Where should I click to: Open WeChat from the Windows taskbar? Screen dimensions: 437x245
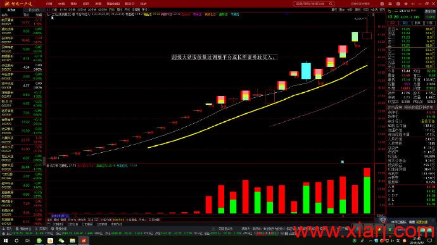[x=61, y=241]
